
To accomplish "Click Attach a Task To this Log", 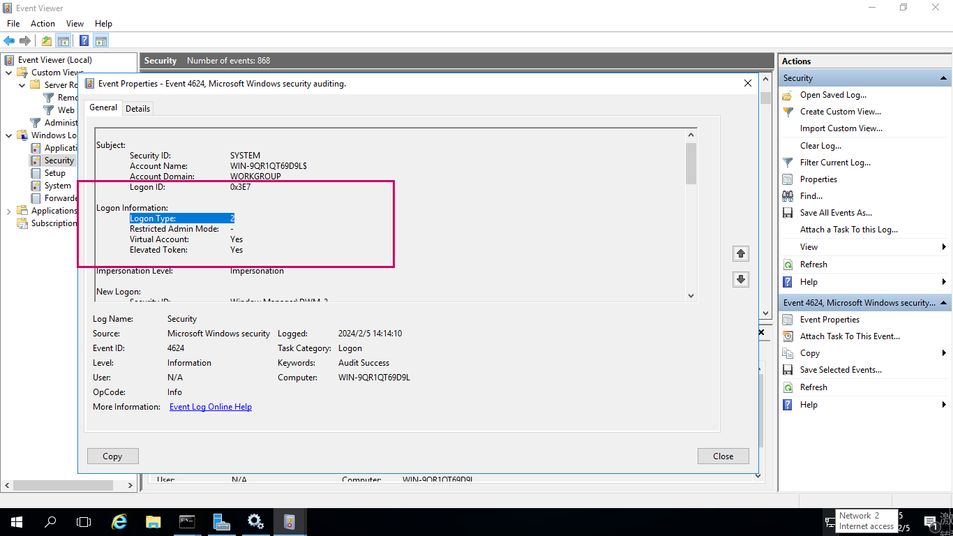I will [x=849, y=230].
